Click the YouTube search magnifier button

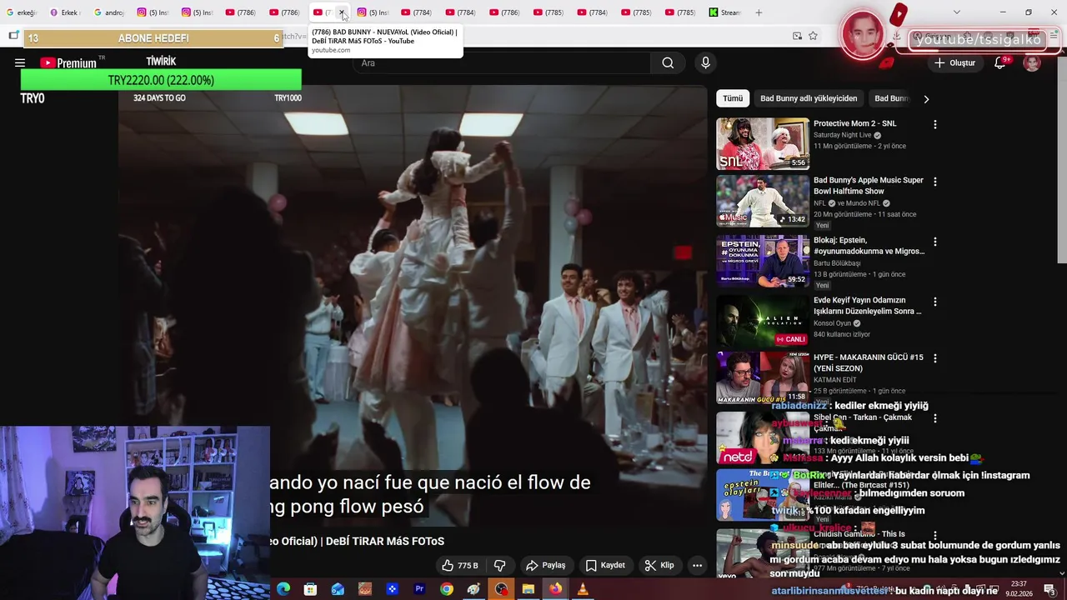click(x=668, y=62)
